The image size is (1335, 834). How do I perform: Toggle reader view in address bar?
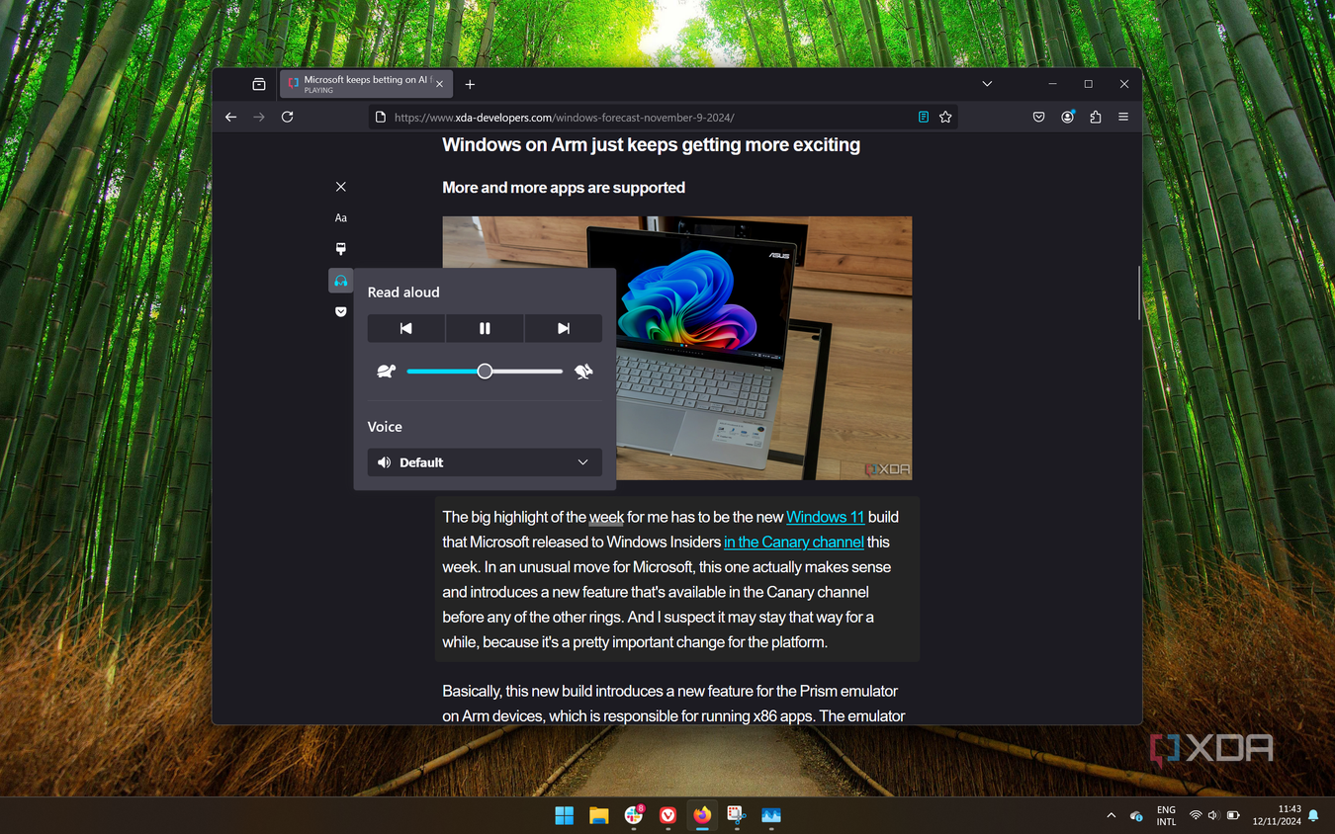tap(923, 117)
